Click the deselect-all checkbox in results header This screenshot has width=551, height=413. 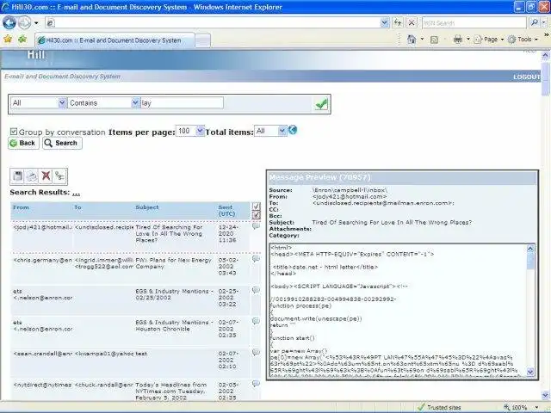coord(257,214)
